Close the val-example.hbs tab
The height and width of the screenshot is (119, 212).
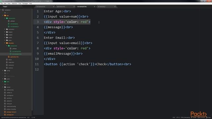pyautogui.click(x=54, y=7)
